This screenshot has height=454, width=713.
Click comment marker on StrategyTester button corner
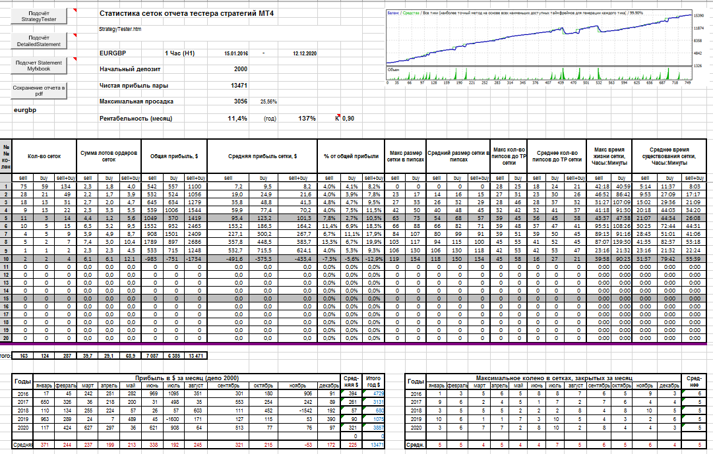pyautogui.click(x=75, y=10)
